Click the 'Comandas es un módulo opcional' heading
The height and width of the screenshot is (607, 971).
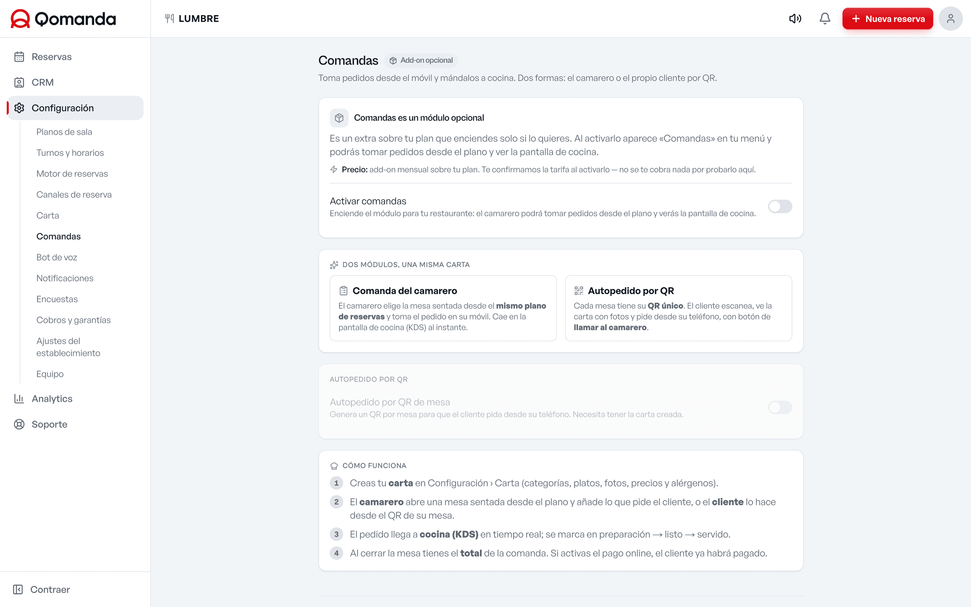pyautogui.click(x=419, y=118)
